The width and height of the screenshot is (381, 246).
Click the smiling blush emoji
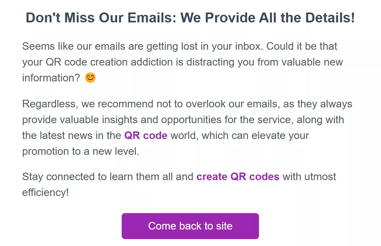click(x=90, y=78)
